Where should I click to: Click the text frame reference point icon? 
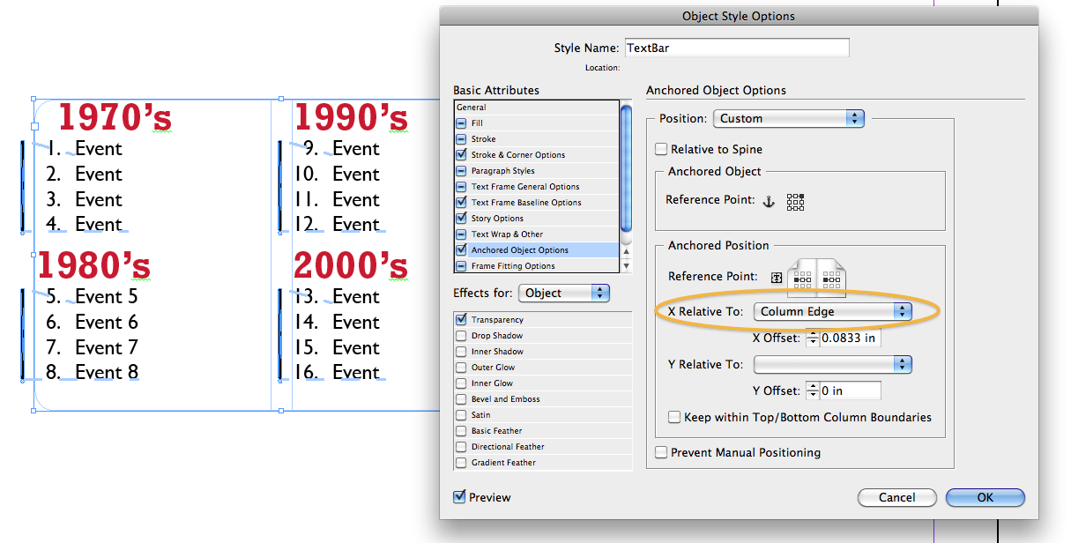pos(777,276)
